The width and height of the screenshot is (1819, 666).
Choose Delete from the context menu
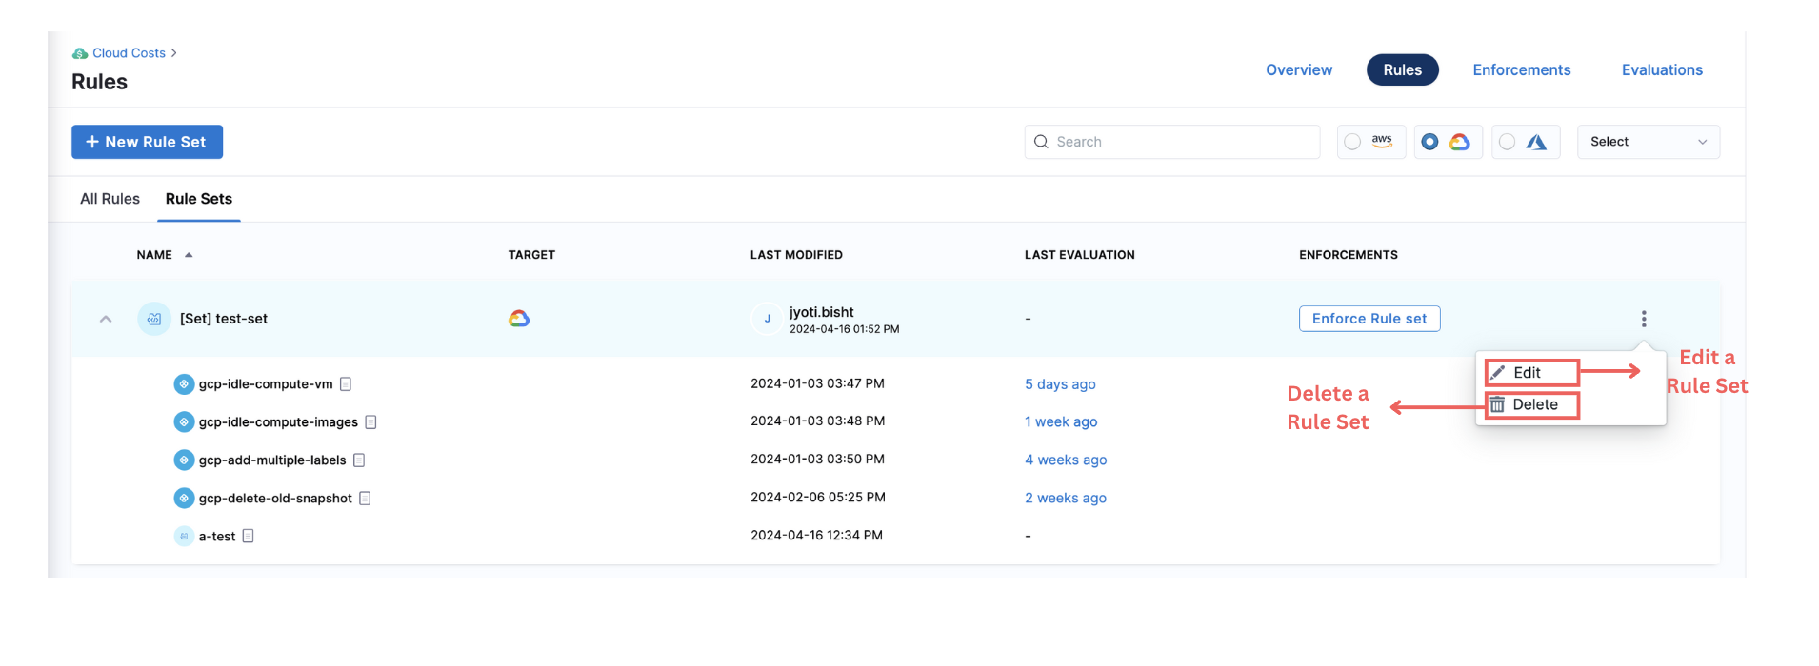click(1533, 404)
